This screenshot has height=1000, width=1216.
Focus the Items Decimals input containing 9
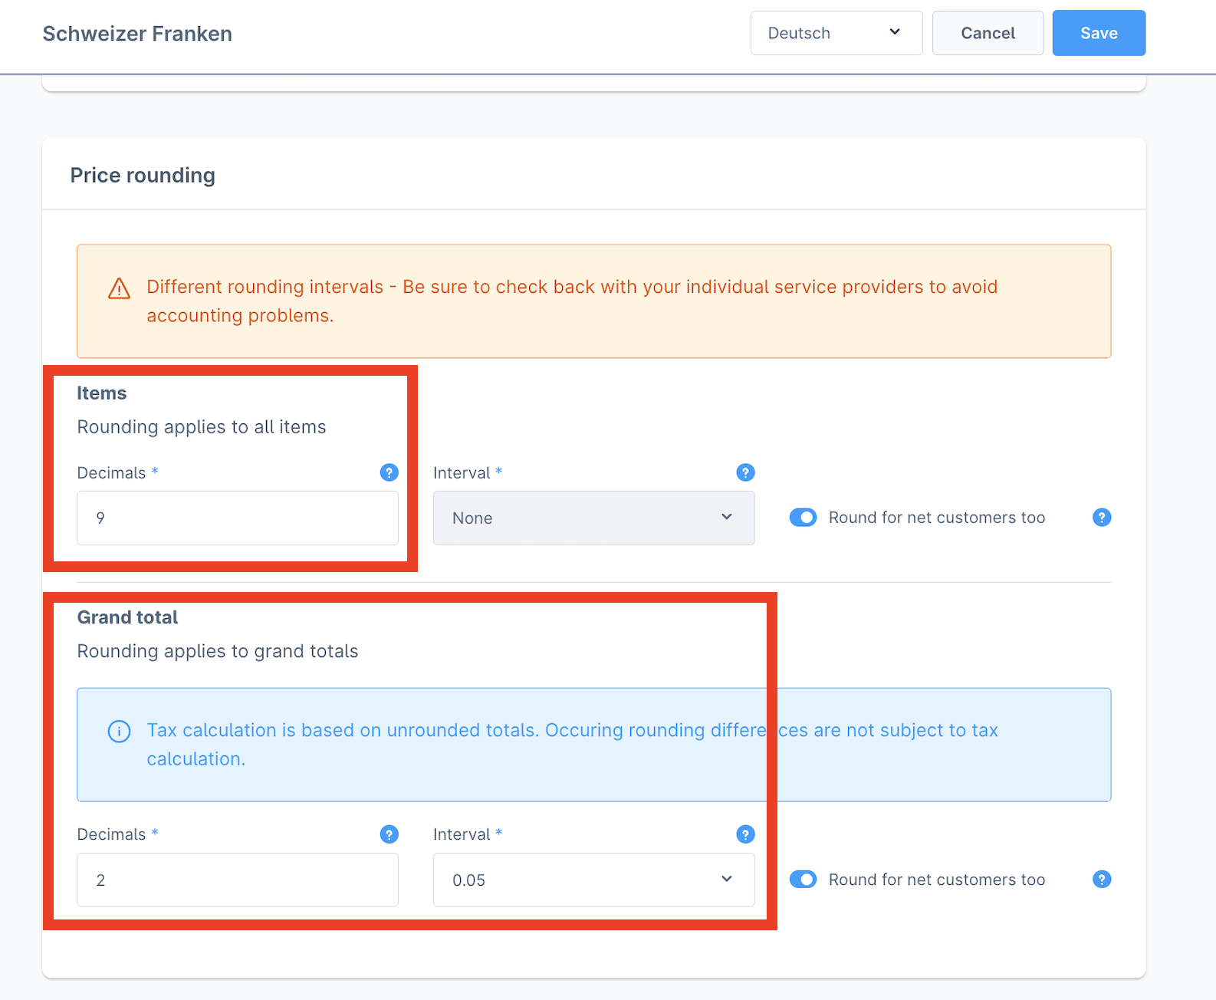pyautogui.click(x=237, y=518)
